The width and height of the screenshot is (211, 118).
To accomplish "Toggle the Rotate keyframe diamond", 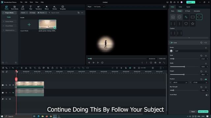I will point(206,48).
